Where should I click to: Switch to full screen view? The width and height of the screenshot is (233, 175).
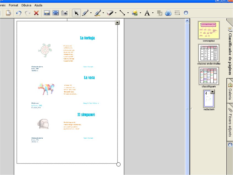pyautogui.click(x=55, y=13)
